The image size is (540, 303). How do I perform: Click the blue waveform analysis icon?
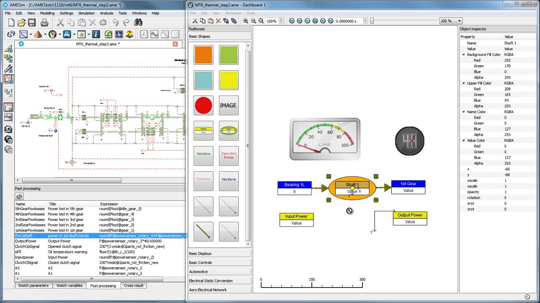(x=119, y=35)
